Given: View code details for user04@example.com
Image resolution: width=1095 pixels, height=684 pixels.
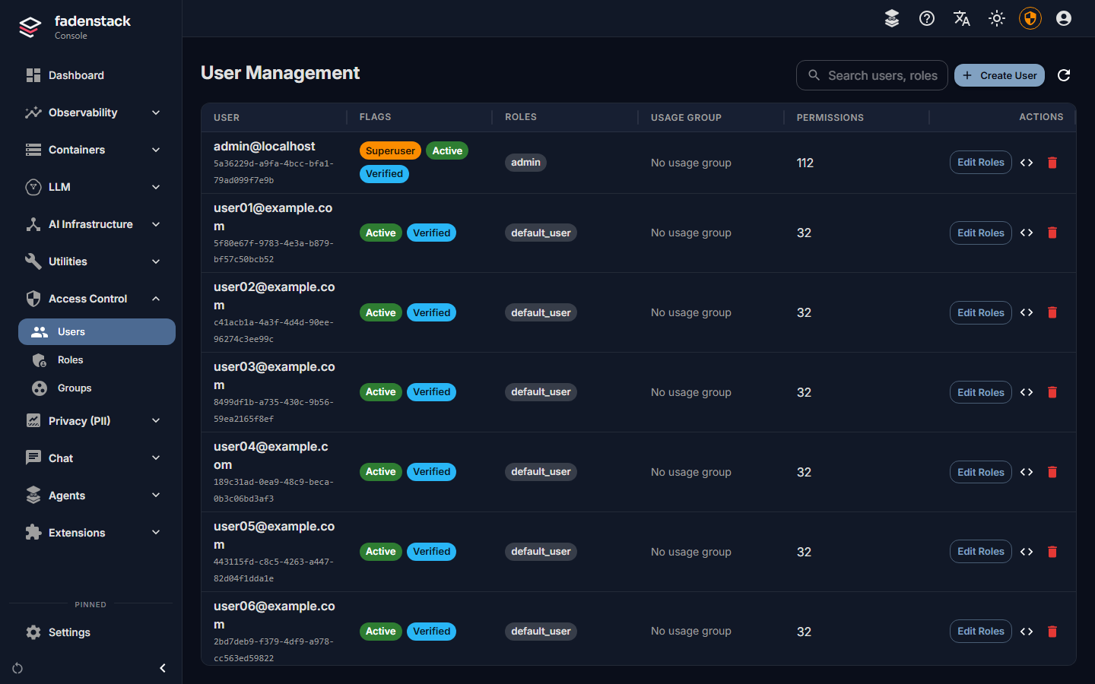Looking at the screenshot, I should click(1027, 472).
